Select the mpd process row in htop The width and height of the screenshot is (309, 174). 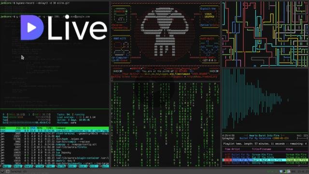point(55,136)
